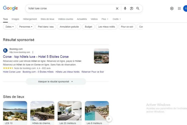Switch to the Hébergement tab

coord(30,19)
